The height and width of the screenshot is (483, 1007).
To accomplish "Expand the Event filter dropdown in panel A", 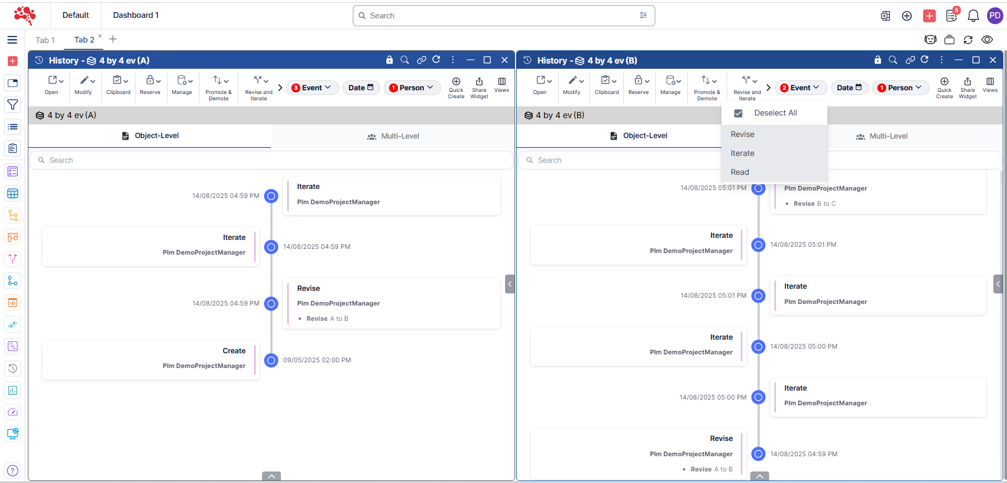I will click(312, 88).
